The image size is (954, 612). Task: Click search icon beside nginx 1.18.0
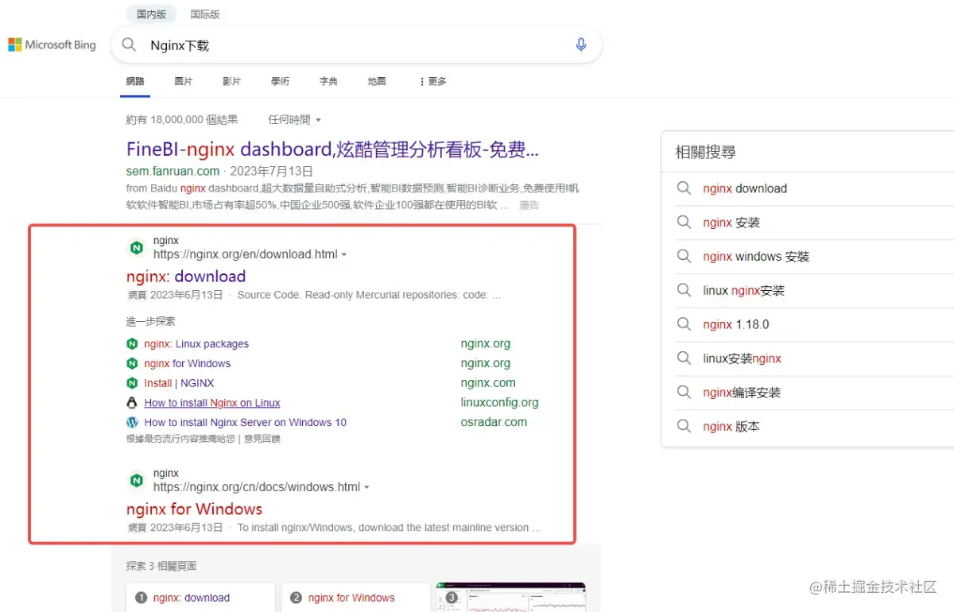coord(684,324)
